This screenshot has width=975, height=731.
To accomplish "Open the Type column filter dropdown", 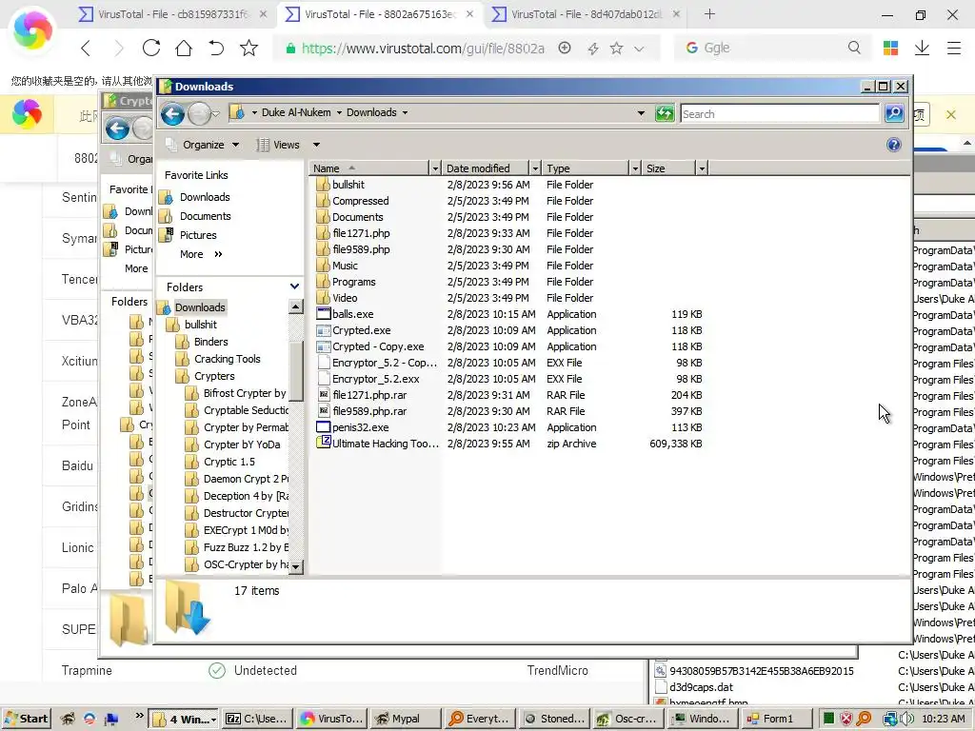I will pos(635,168).
